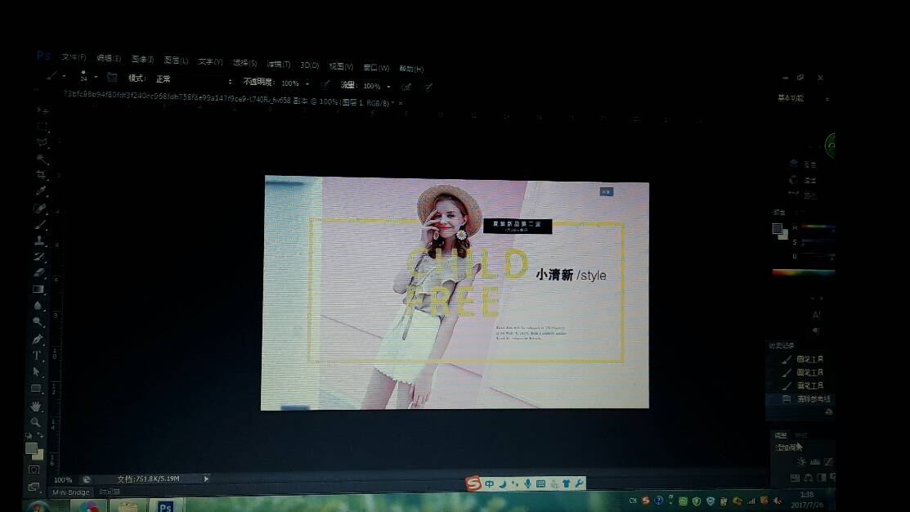Select the Rectangle shape tool

click(36, 388)
